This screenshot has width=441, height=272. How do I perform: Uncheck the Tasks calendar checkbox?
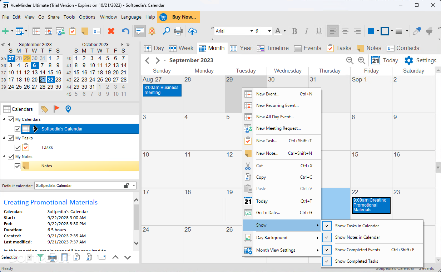[x=18, y=147]
